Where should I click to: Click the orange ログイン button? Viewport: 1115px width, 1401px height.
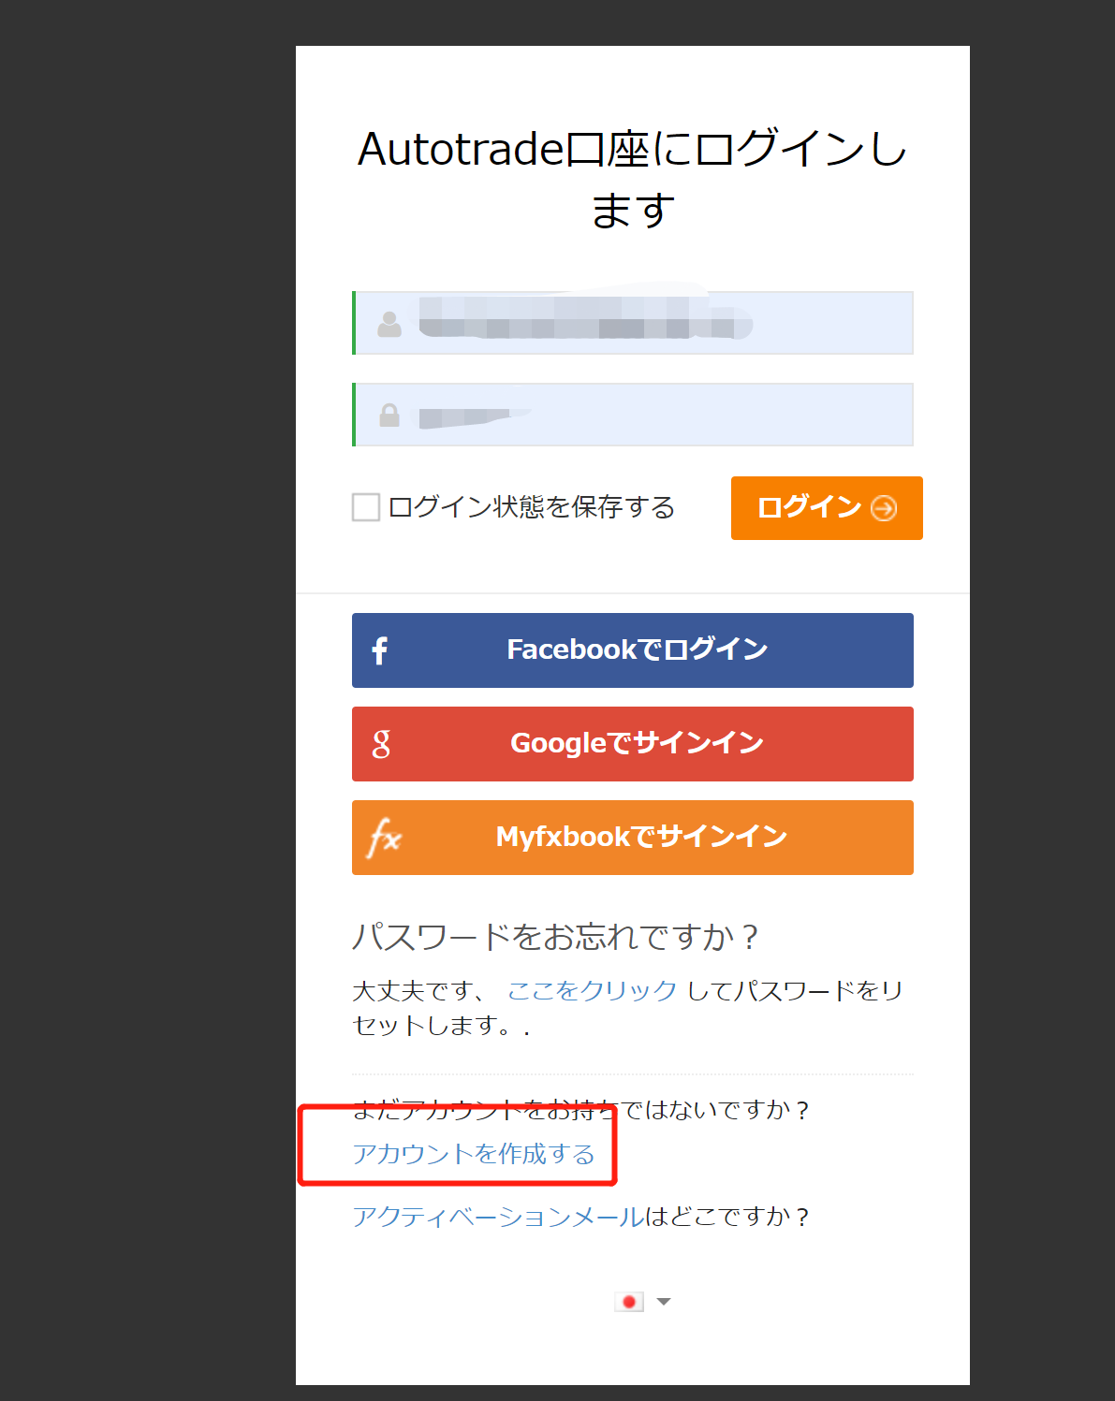pos(827,508)
